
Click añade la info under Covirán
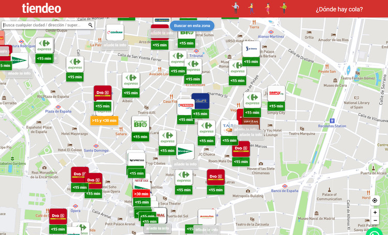click(115, 45)
